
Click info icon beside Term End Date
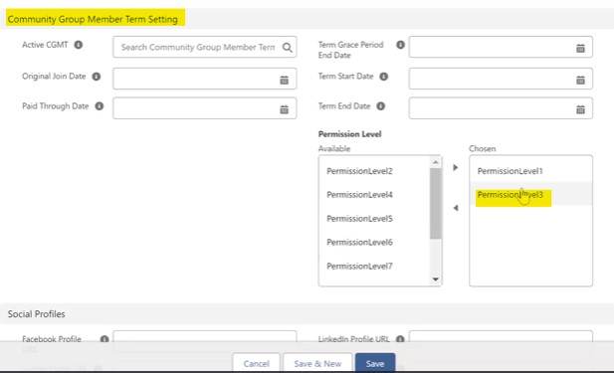click(x=380, y=106)
